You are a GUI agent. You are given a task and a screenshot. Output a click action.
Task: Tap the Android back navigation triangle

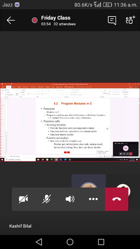39,242
